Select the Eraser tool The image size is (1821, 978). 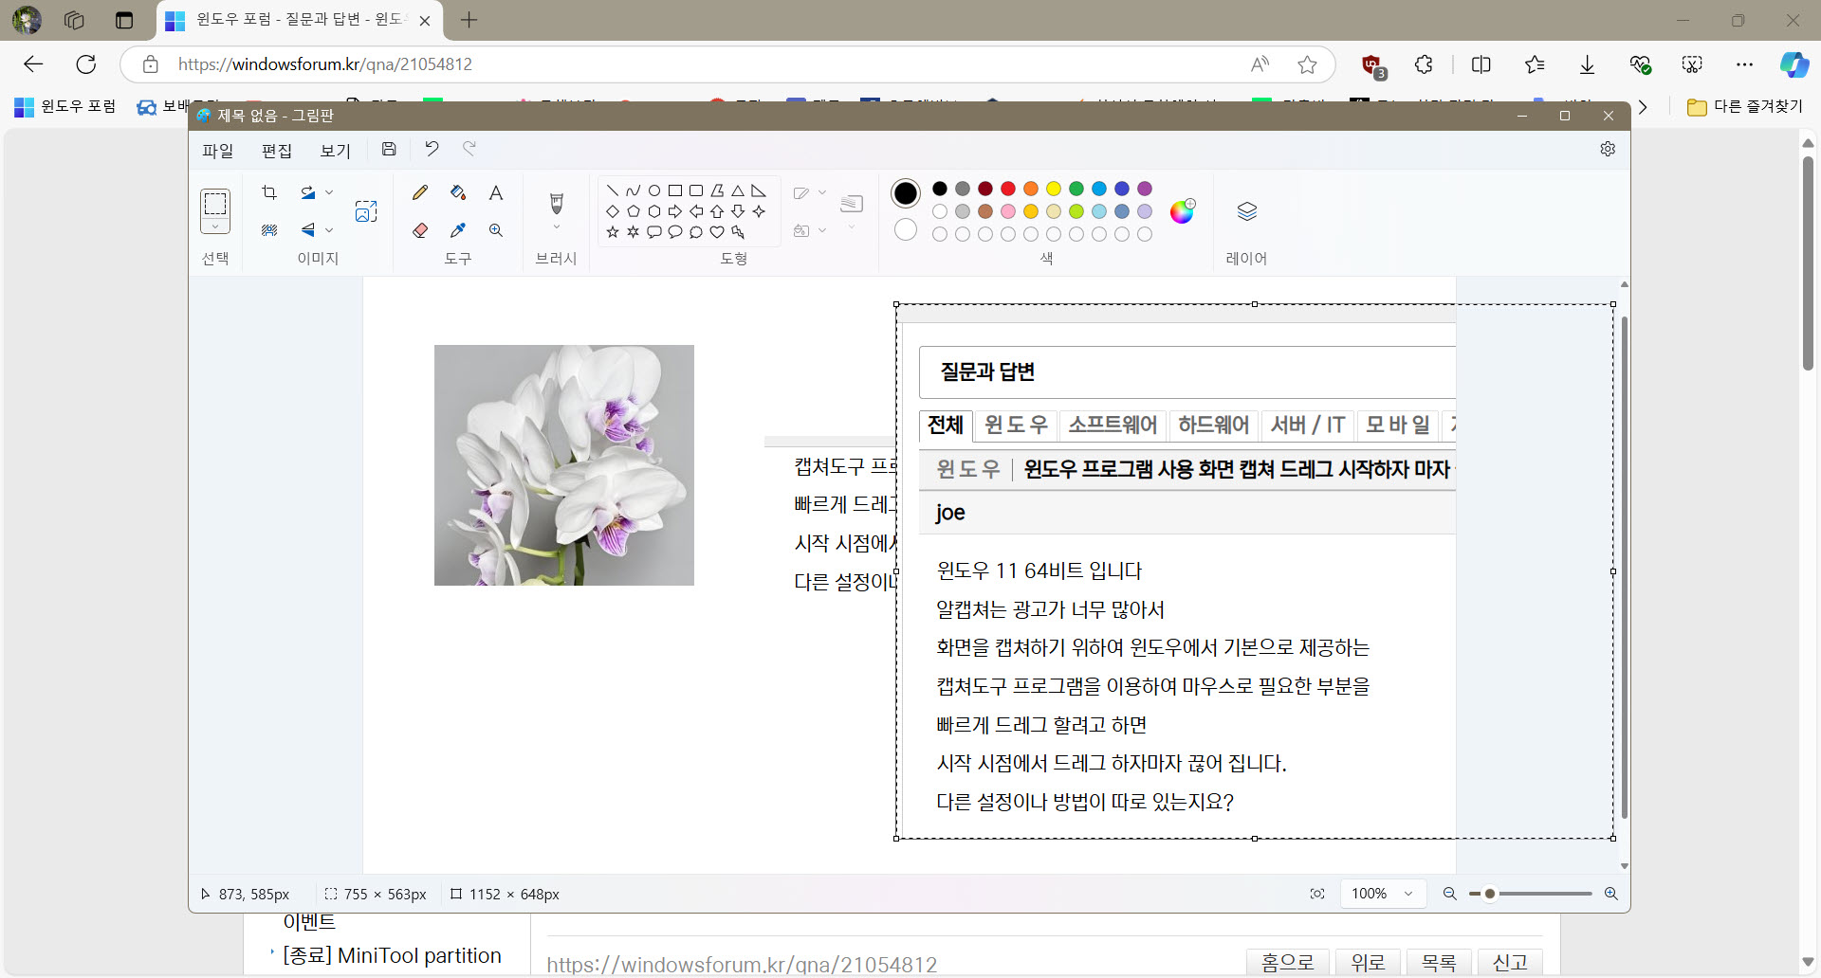coord(420,230)
